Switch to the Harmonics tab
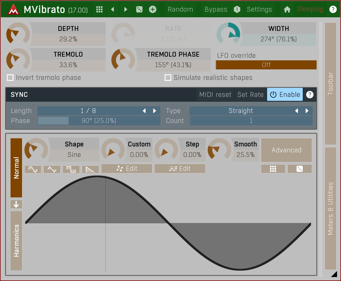Screen dimensions: 341x281 click(16, 240)
